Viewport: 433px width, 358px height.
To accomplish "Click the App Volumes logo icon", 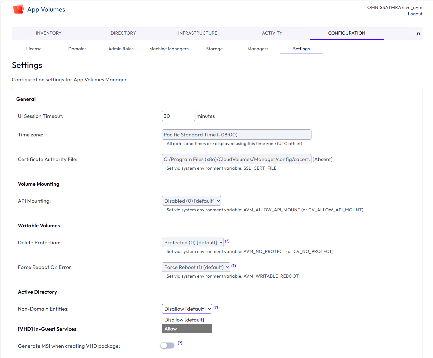I will point(18,9).
